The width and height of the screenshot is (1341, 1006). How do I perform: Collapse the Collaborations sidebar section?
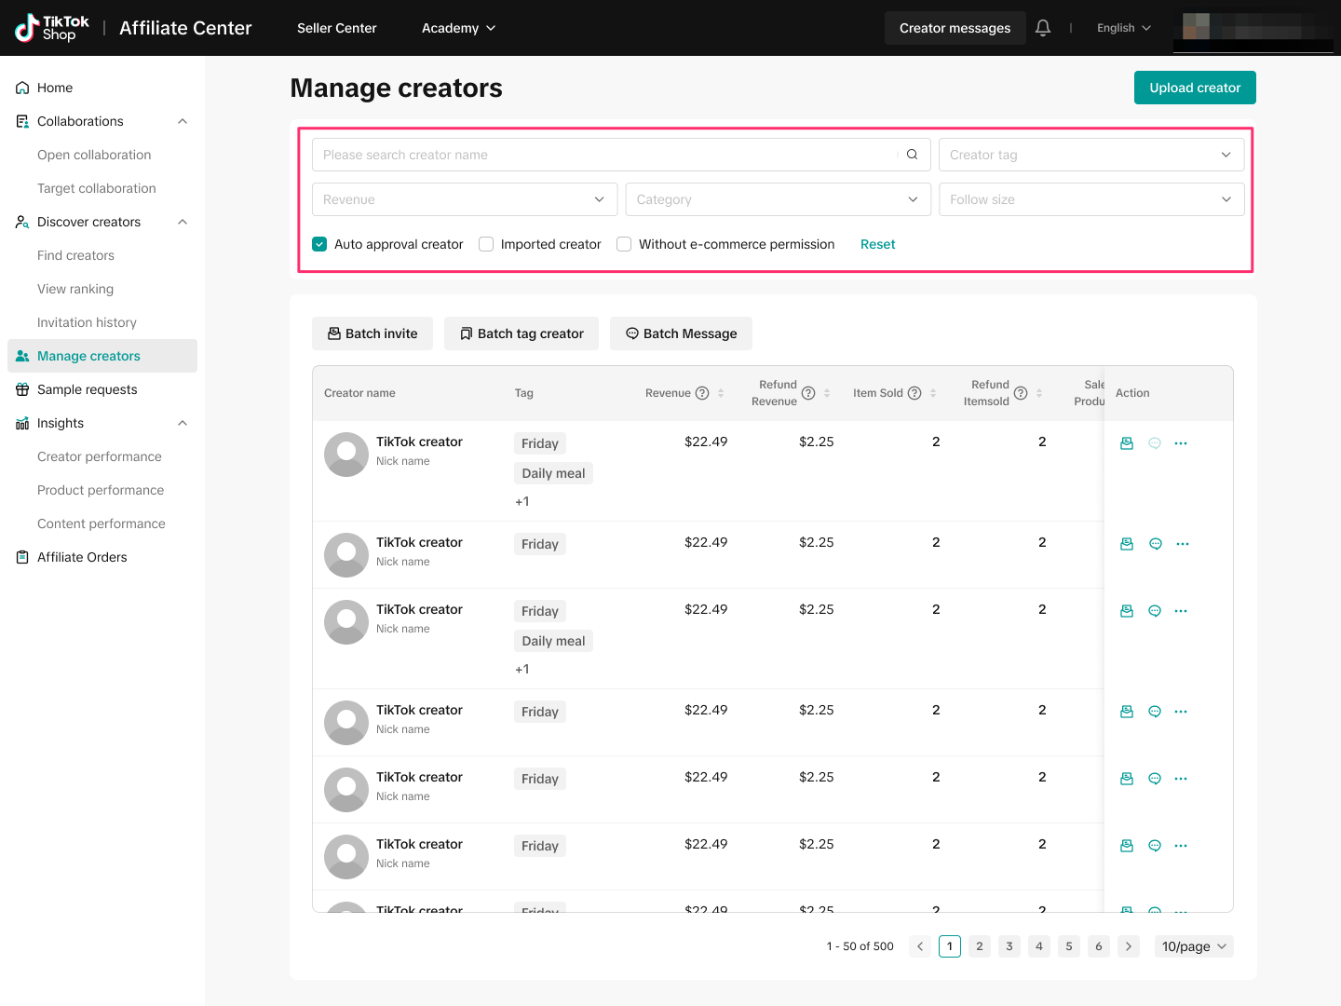(x=183, y=121)
